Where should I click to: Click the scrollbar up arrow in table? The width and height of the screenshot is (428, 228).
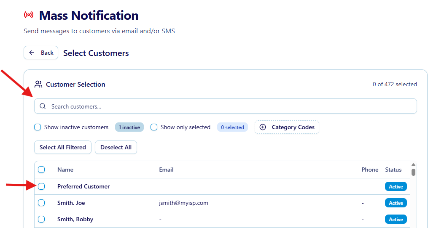pos(413,164)
